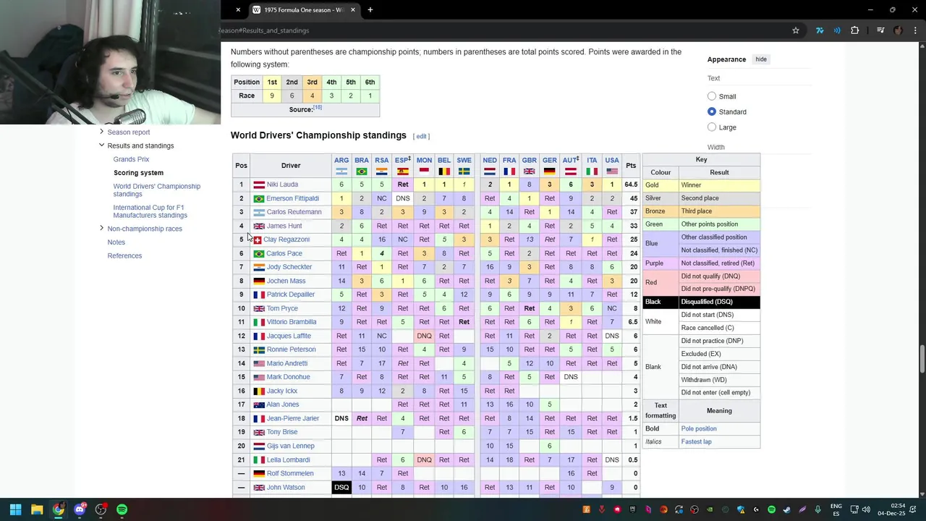This screenshot has height=521, width=926.
Task: Click the page vertical scrollbar thumb
Action: (x=922, y=358)
